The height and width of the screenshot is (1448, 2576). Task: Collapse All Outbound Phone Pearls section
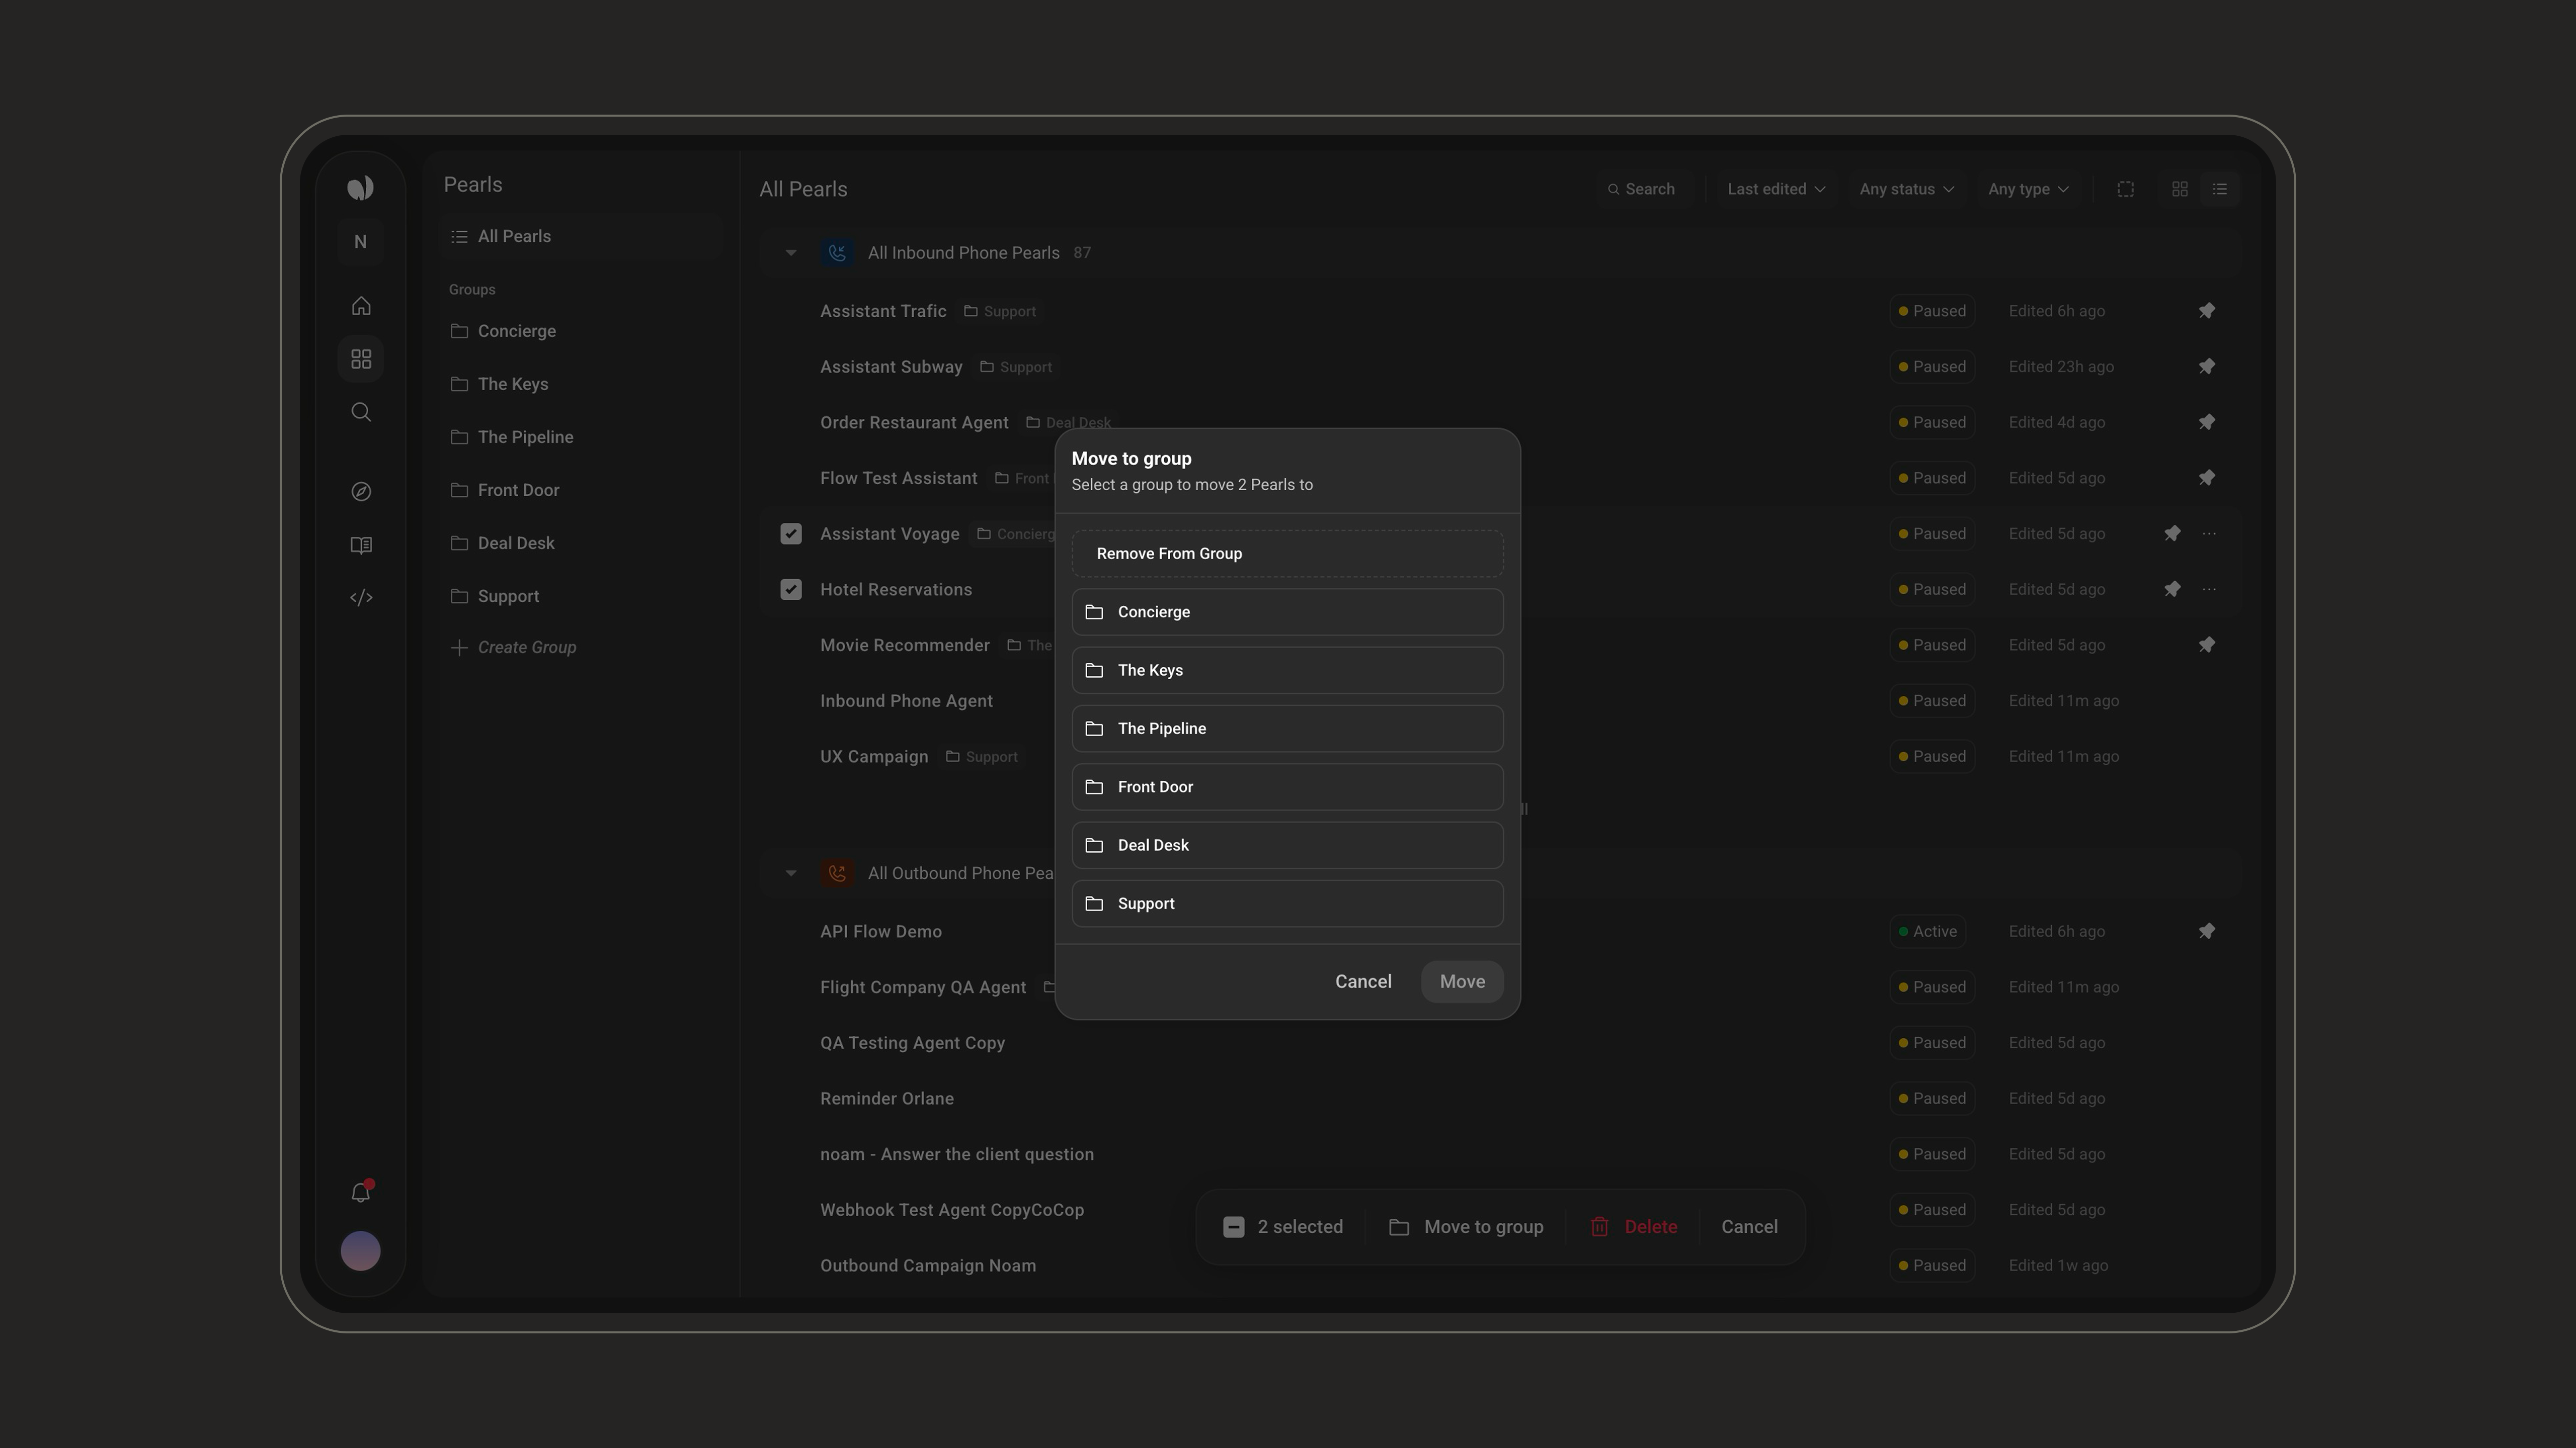tap(791, 873)
